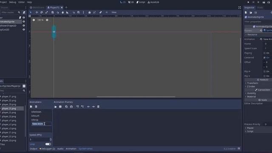Open the Debug menu
272x153 pixels.
click(12, 2)
